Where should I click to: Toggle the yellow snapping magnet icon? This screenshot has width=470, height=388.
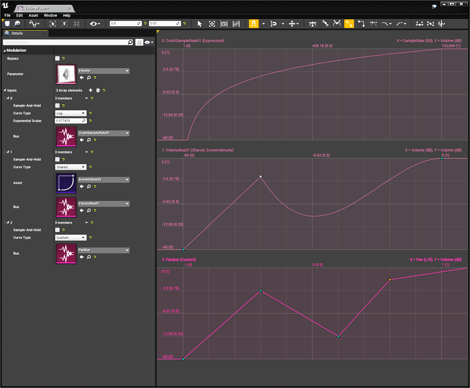[253, 24]
